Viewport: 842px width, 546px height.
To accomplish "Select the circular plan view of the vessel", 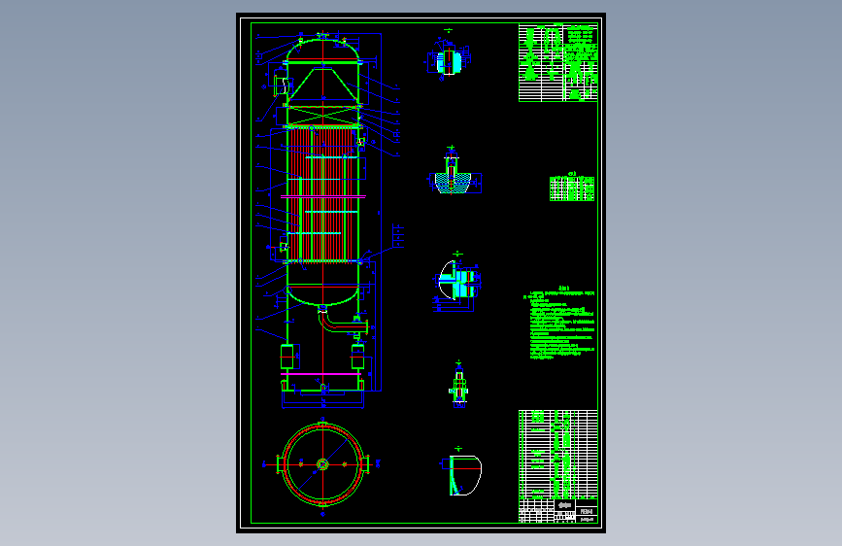I will [322, 464].
